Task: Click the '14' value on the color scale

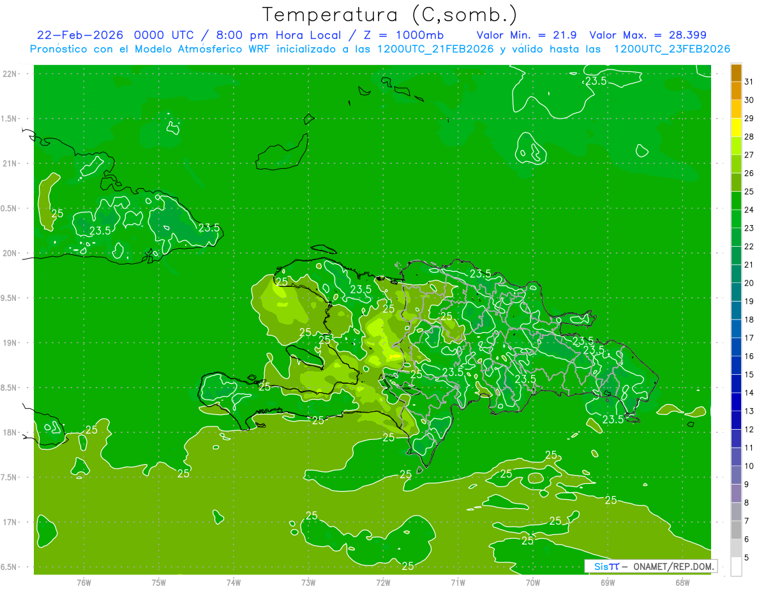Action: (749, 393)
